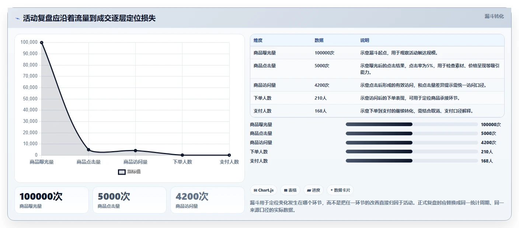Screen dimensions: 519x228
Task: Click the 说明 column header
Action: point(365,40)
